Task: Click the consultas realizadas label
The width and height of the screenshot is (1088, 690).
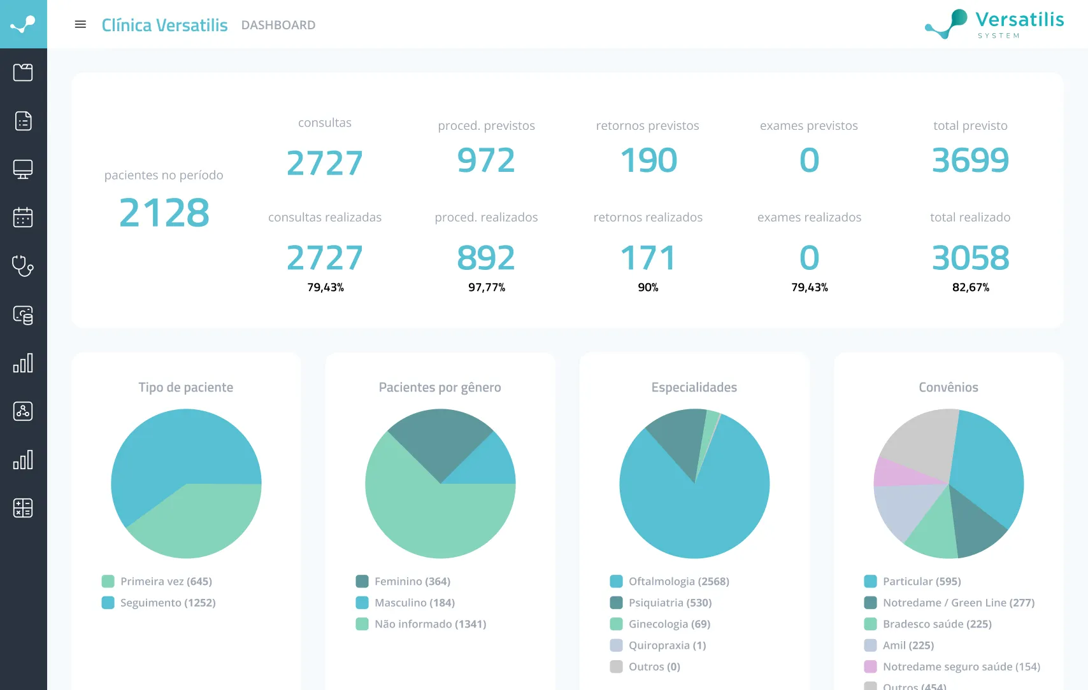Action: click(325, 217)
